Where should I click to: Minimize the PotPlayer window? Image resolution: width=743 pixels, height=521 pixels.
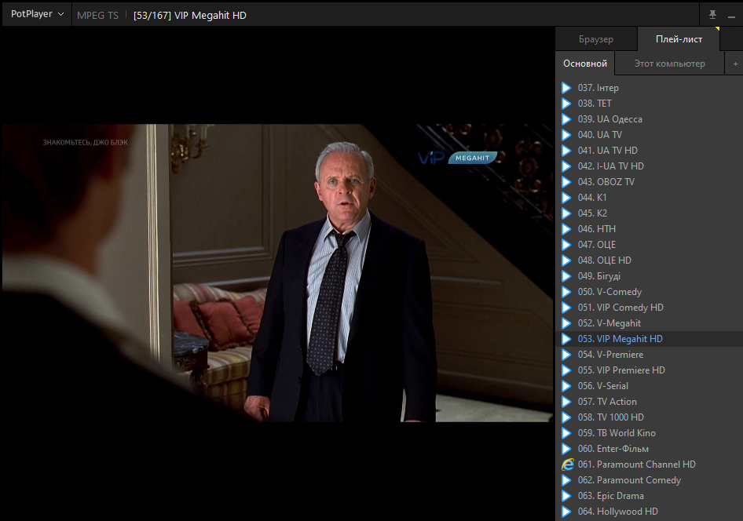click(x=732, y=16)
